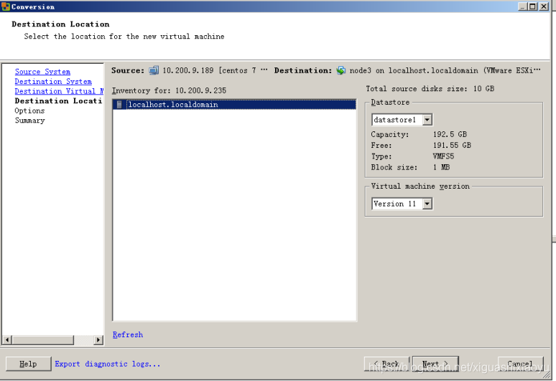
Task: Click the Free value 191.55 GB
Action: pyautogui.click(x=452, y=145)
